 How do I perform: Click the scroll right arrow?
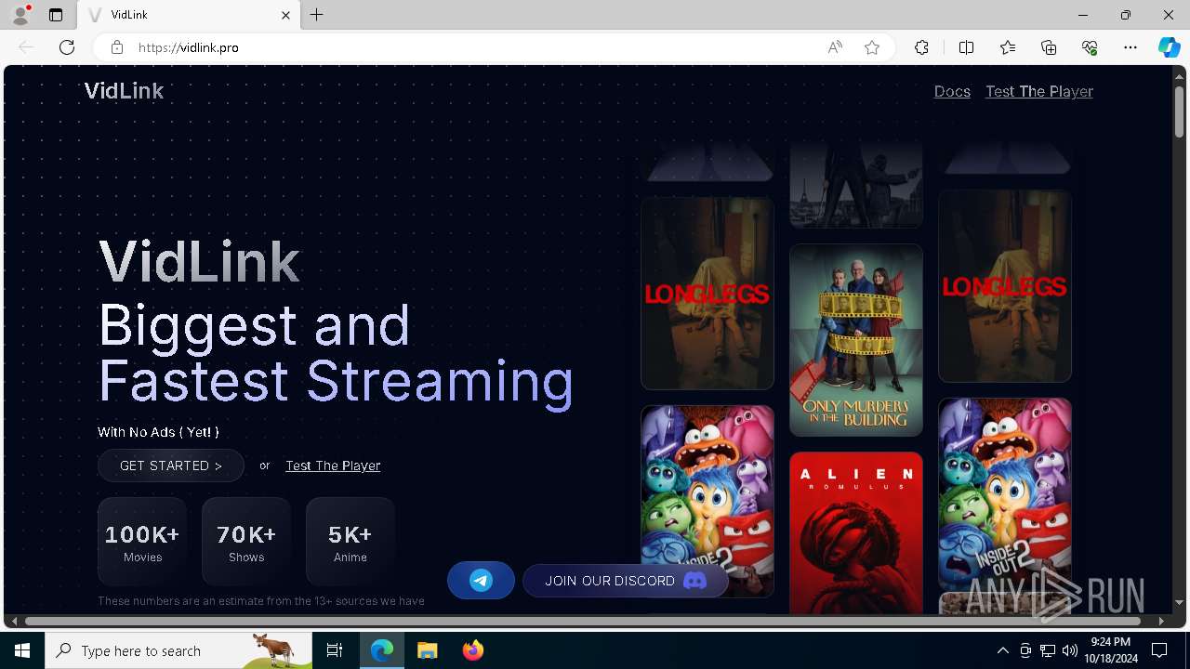coord(1161,621)
